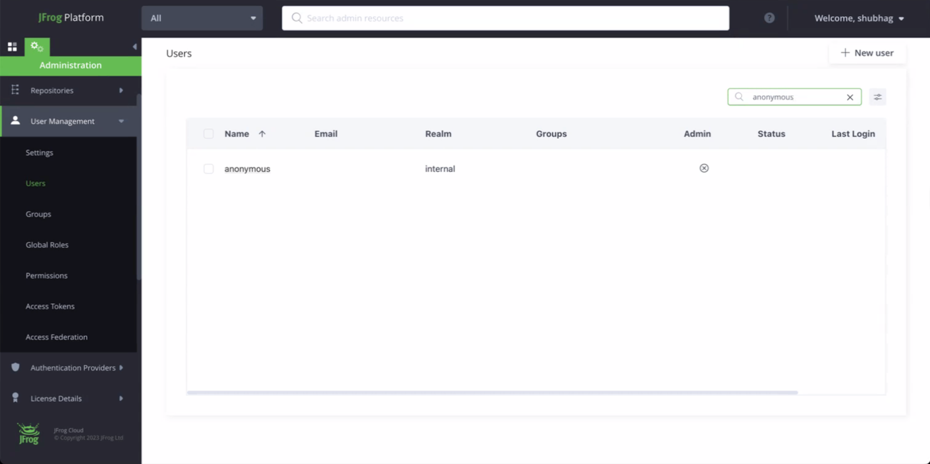Toggle the select-all checkbox in table header
Viewport: 930px width, 464px height.
[209, 134]
